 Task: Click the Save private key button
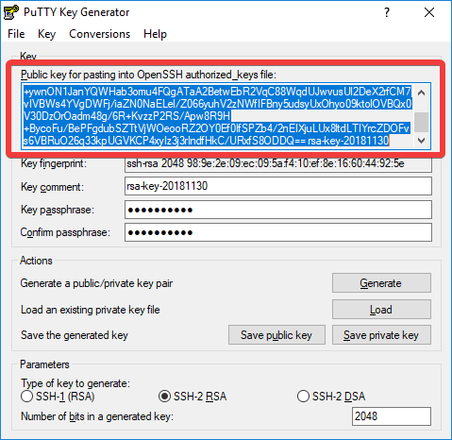pos(381,335)
